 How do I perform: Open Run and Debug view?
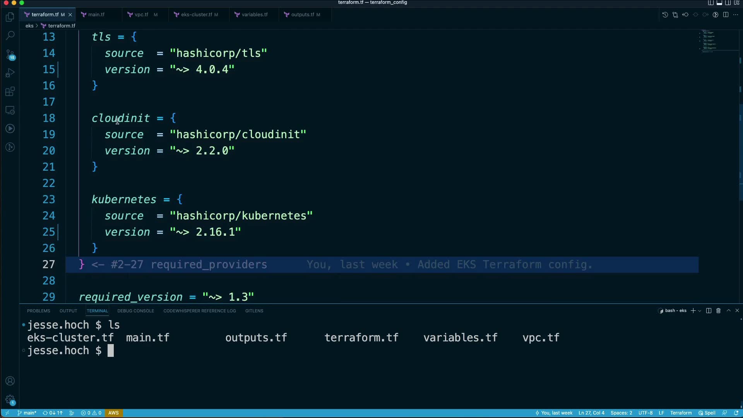[x=10, y=73]
